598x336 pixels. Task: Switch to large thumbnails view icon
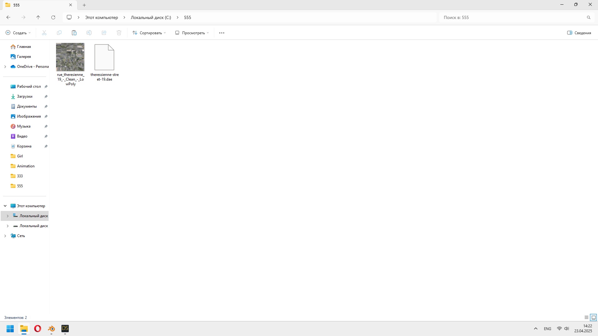point(594,317)
